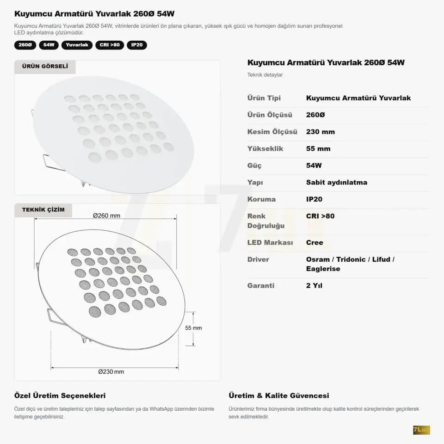
Task: Click the IP20 tag pill
Action: (x=137, y=45)
